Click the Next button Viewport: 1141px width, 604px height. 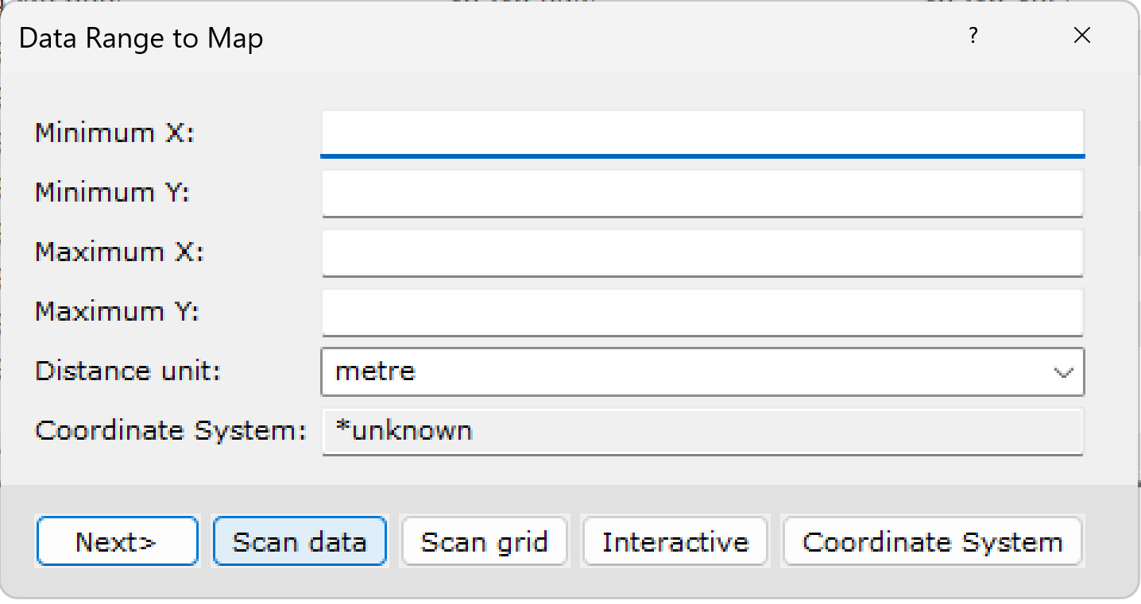(117, 541)
